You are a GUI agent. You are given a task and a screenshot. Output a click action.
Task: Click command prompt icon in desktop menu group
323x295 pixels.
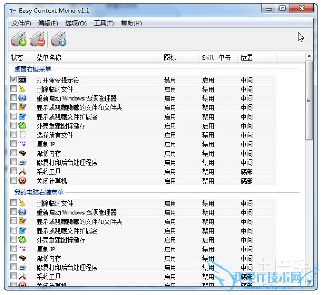tap(23, 80)
